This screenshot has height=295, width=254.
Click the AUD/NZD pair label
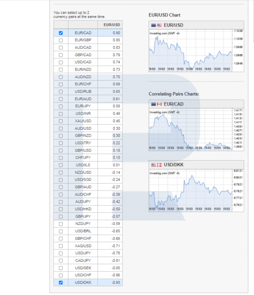point(83,77)
